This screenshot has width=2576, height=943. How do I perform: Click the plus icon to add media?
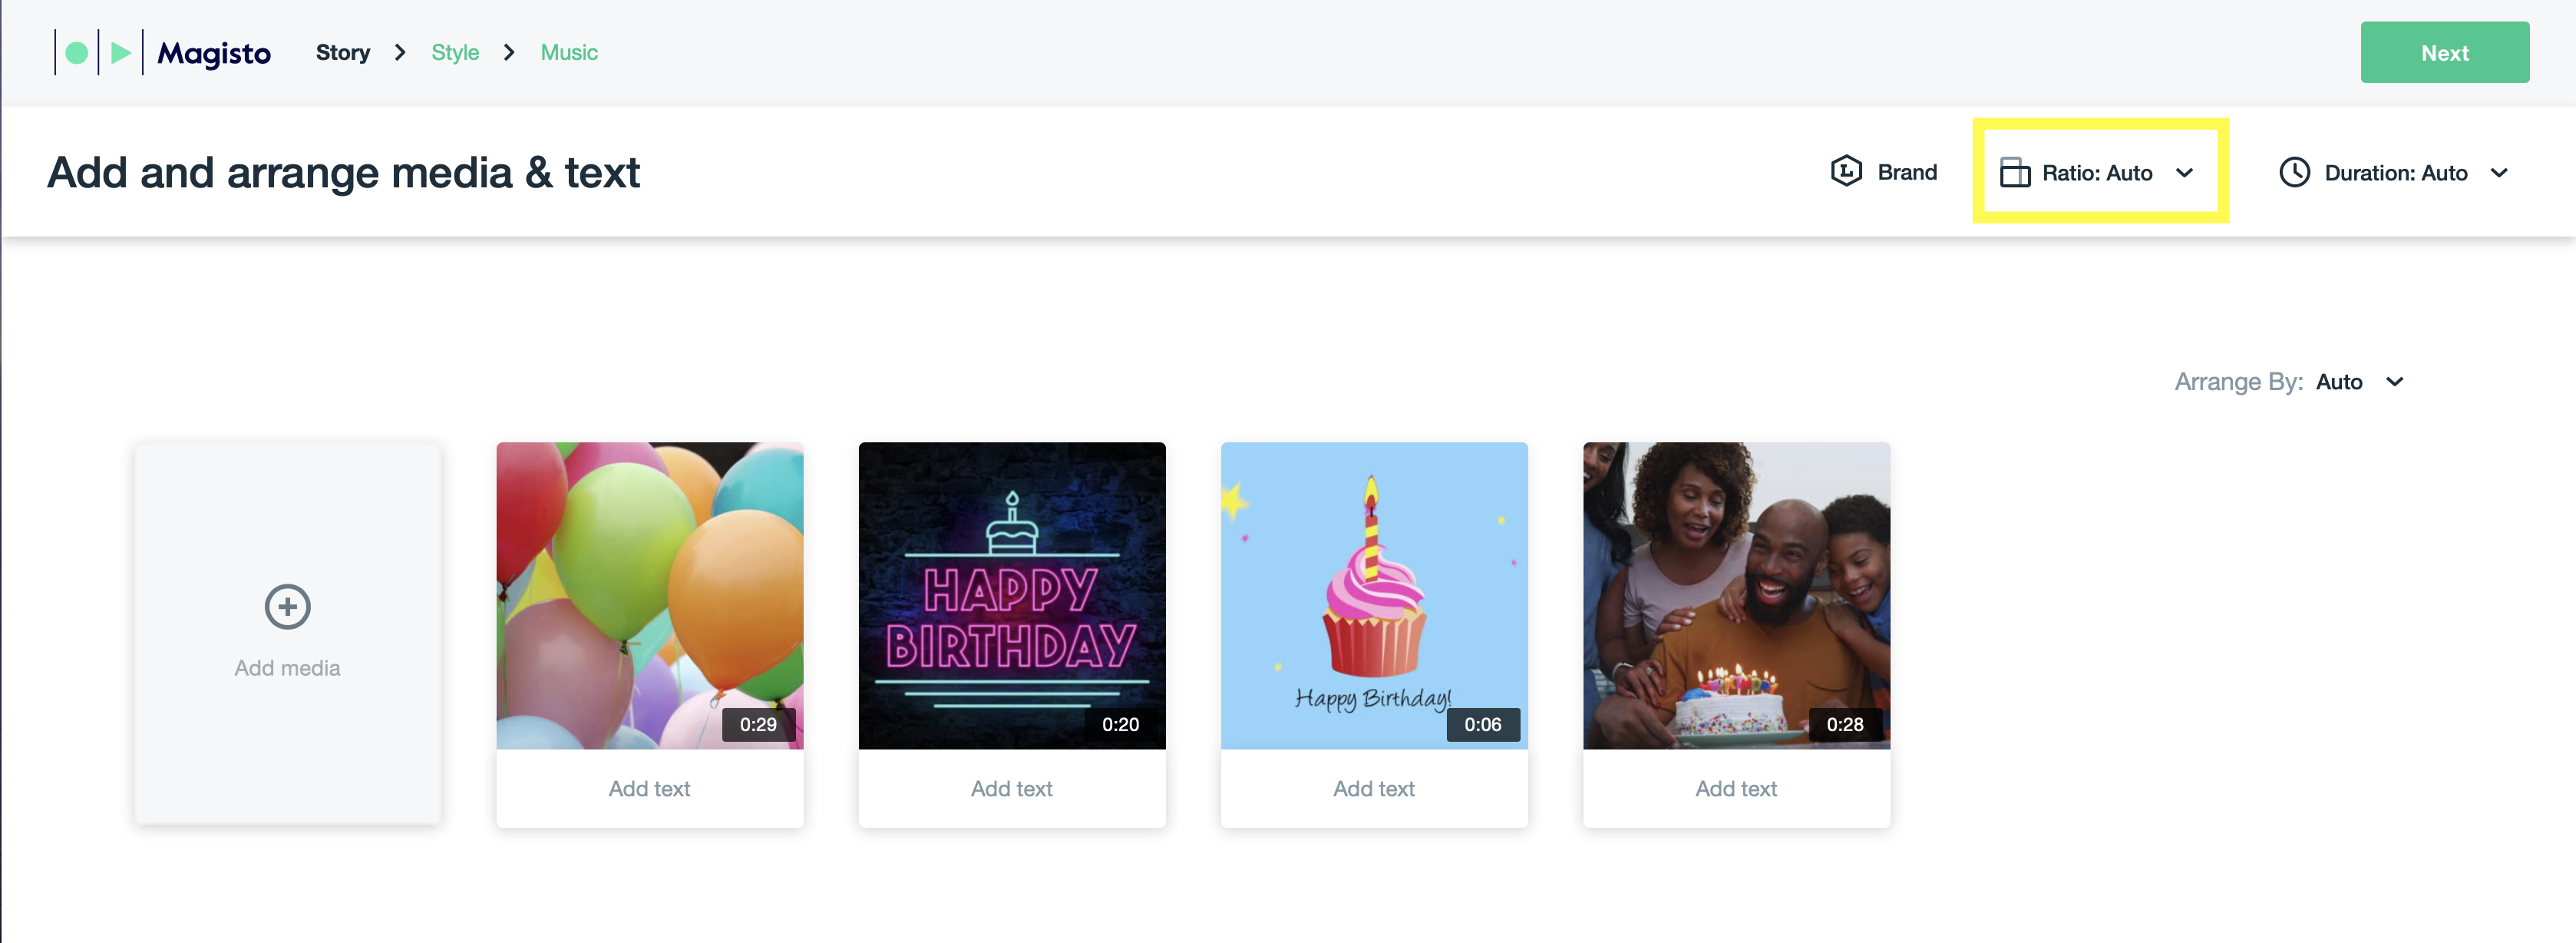(x=287, y=606)
